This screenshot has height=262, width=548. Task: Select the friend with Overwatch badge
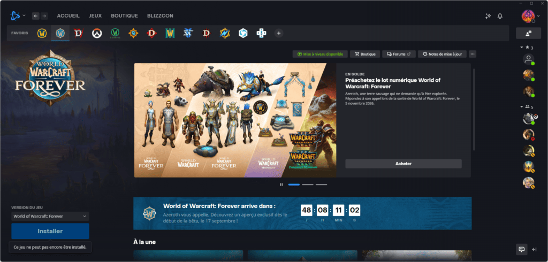[x=529, y=119]
